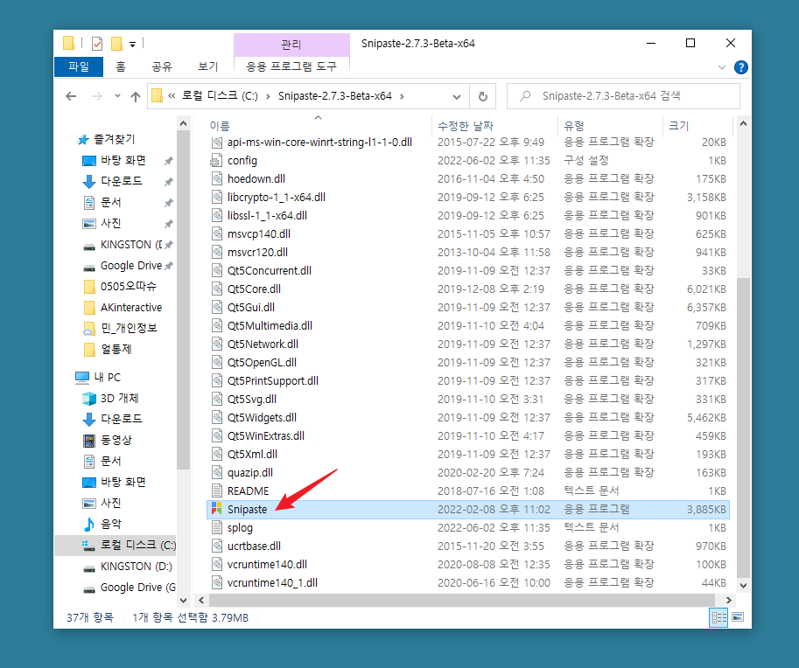Expand breadcrumb arrow after 로컬 디스크 (C:)
The image size is (799, 668).
pos(268,96)
